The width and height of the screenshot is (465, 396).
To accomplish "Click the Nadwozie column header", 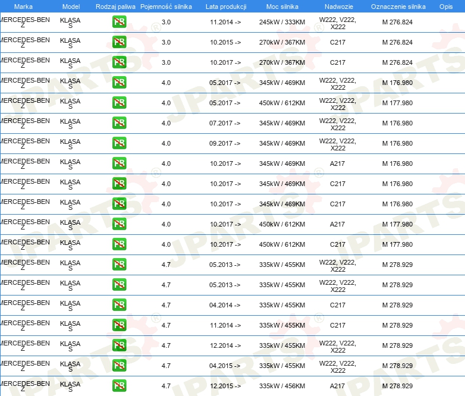I will [337, 6].
